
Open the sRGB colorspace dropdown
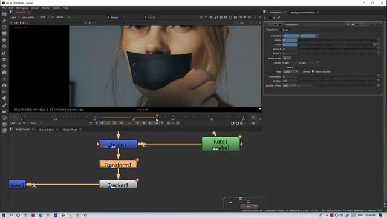[63, 18]
